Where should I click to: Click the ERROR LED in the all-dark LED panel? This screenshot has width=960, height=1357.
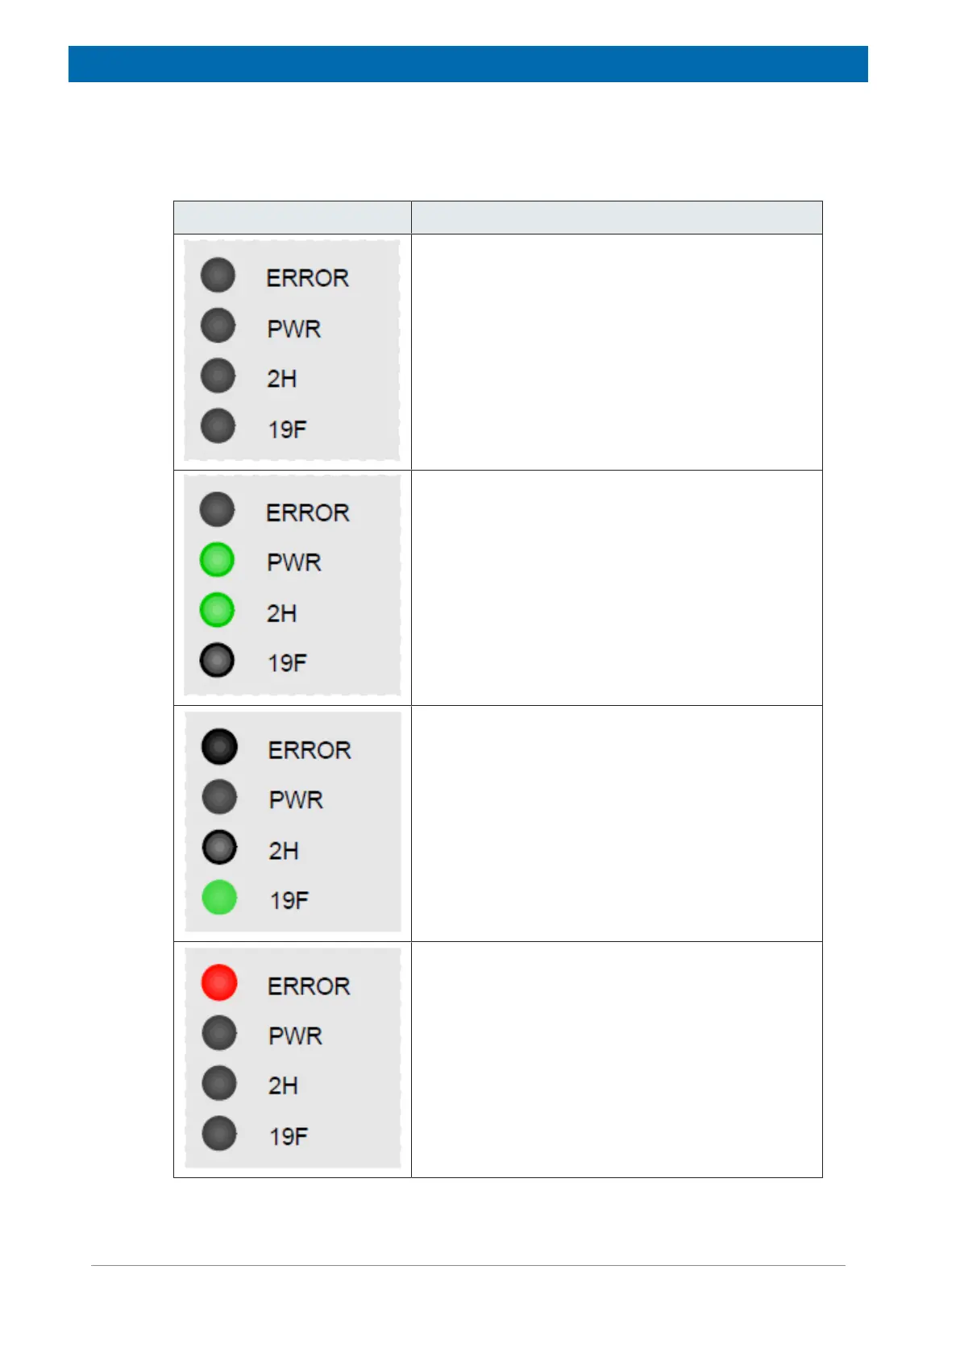click(x=218, y=276)
